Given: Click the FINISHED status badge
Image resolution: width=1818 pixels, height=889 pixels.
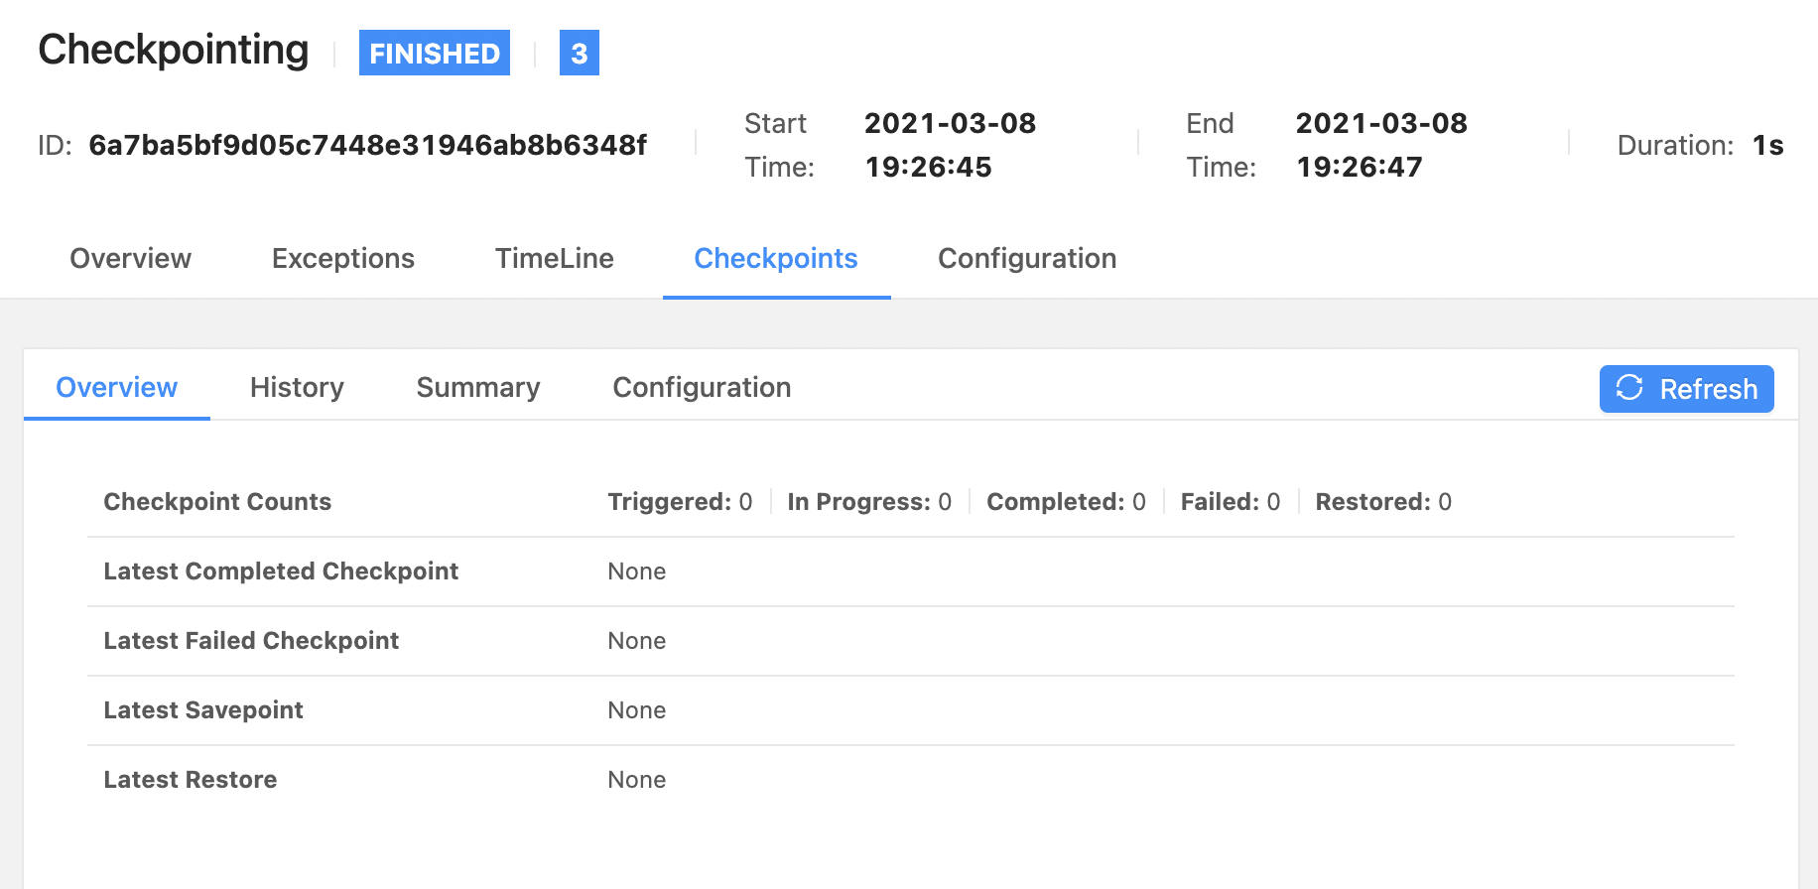Looking at the screenshot, I should 434,53.
